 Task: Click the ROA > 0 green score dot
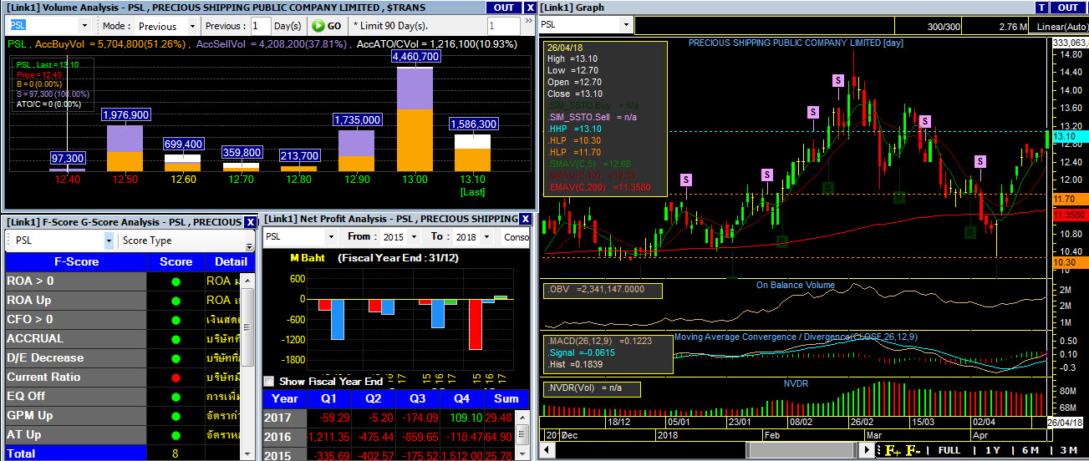pos(176,281)
